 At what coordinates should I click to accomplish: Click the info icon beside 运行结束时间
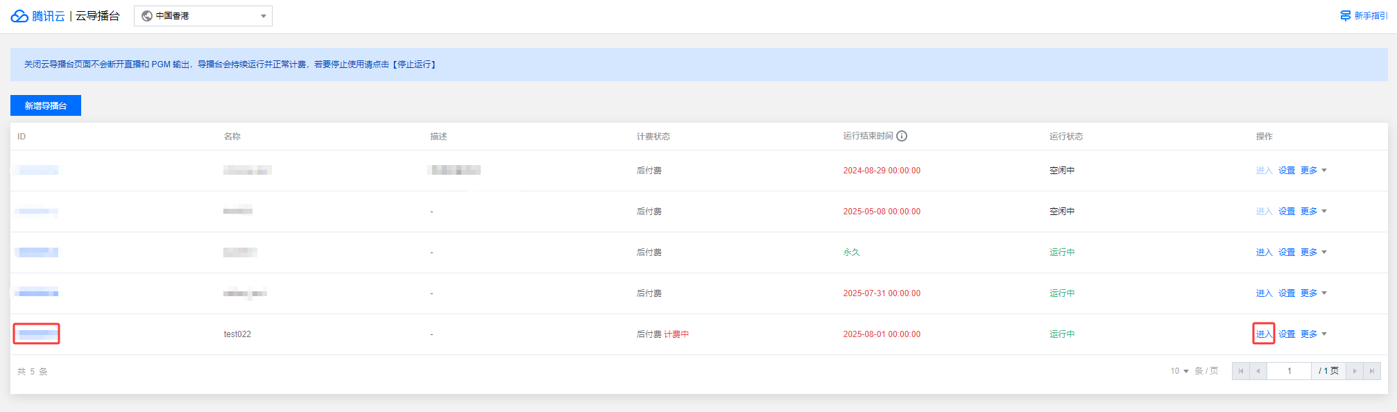click(x=902, y=136)
